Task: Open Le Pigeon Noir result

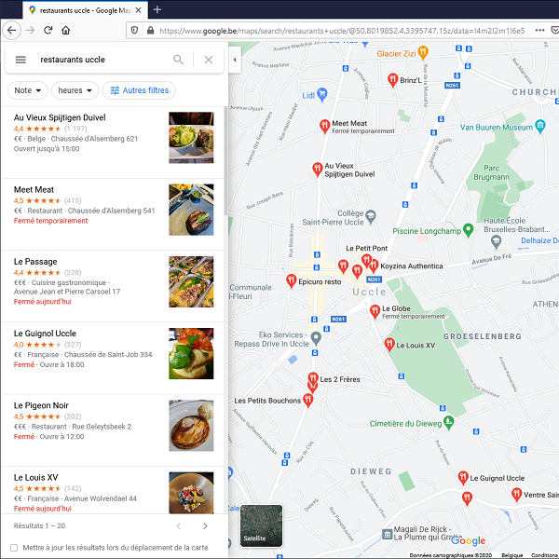Action: click(113, 430)
